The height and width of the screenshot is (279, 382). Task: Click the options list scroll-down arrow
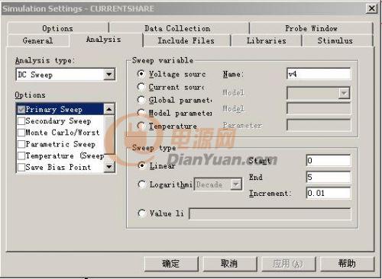tap(109, 167)
